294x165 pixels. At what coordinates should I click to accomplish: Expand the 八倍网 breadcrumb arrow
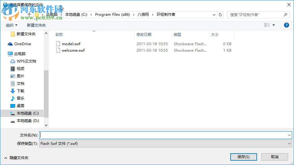click(153, 15)
